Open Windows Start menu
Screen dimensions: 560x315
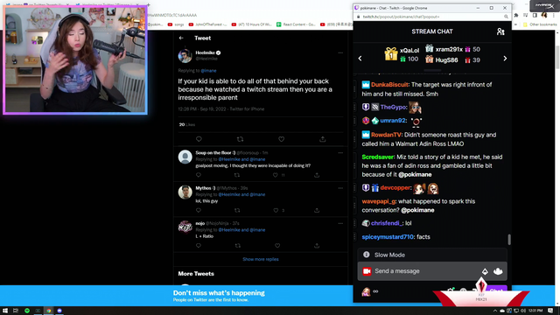5,311
